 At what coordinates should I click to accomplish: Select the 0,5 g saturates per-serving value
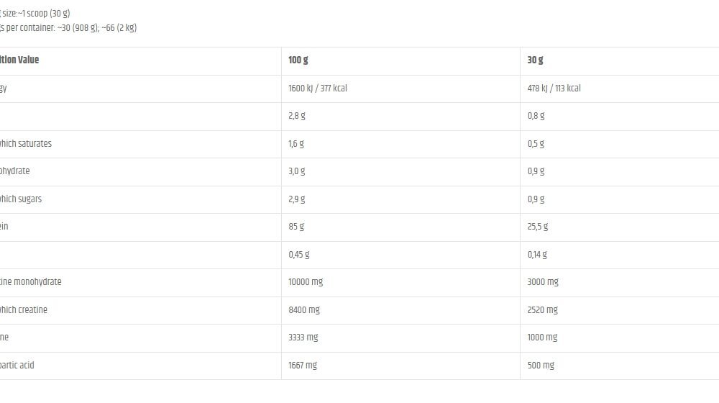coord(536,144)
